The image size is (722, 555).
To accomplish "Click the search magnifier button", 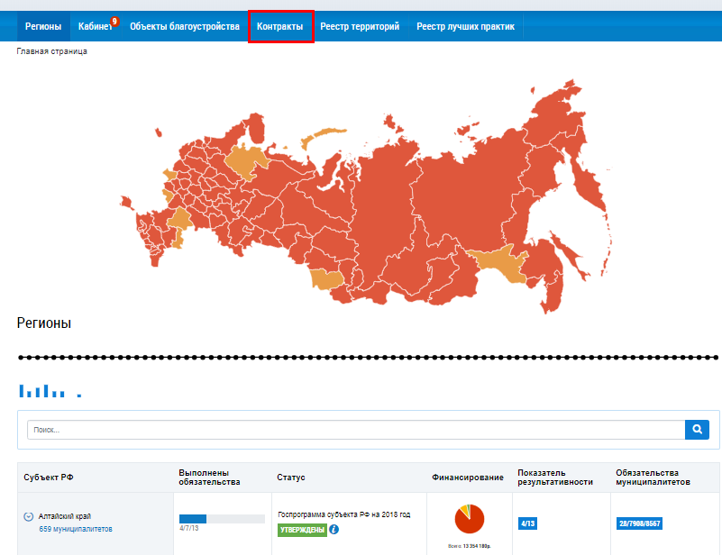I will [697, 430].
